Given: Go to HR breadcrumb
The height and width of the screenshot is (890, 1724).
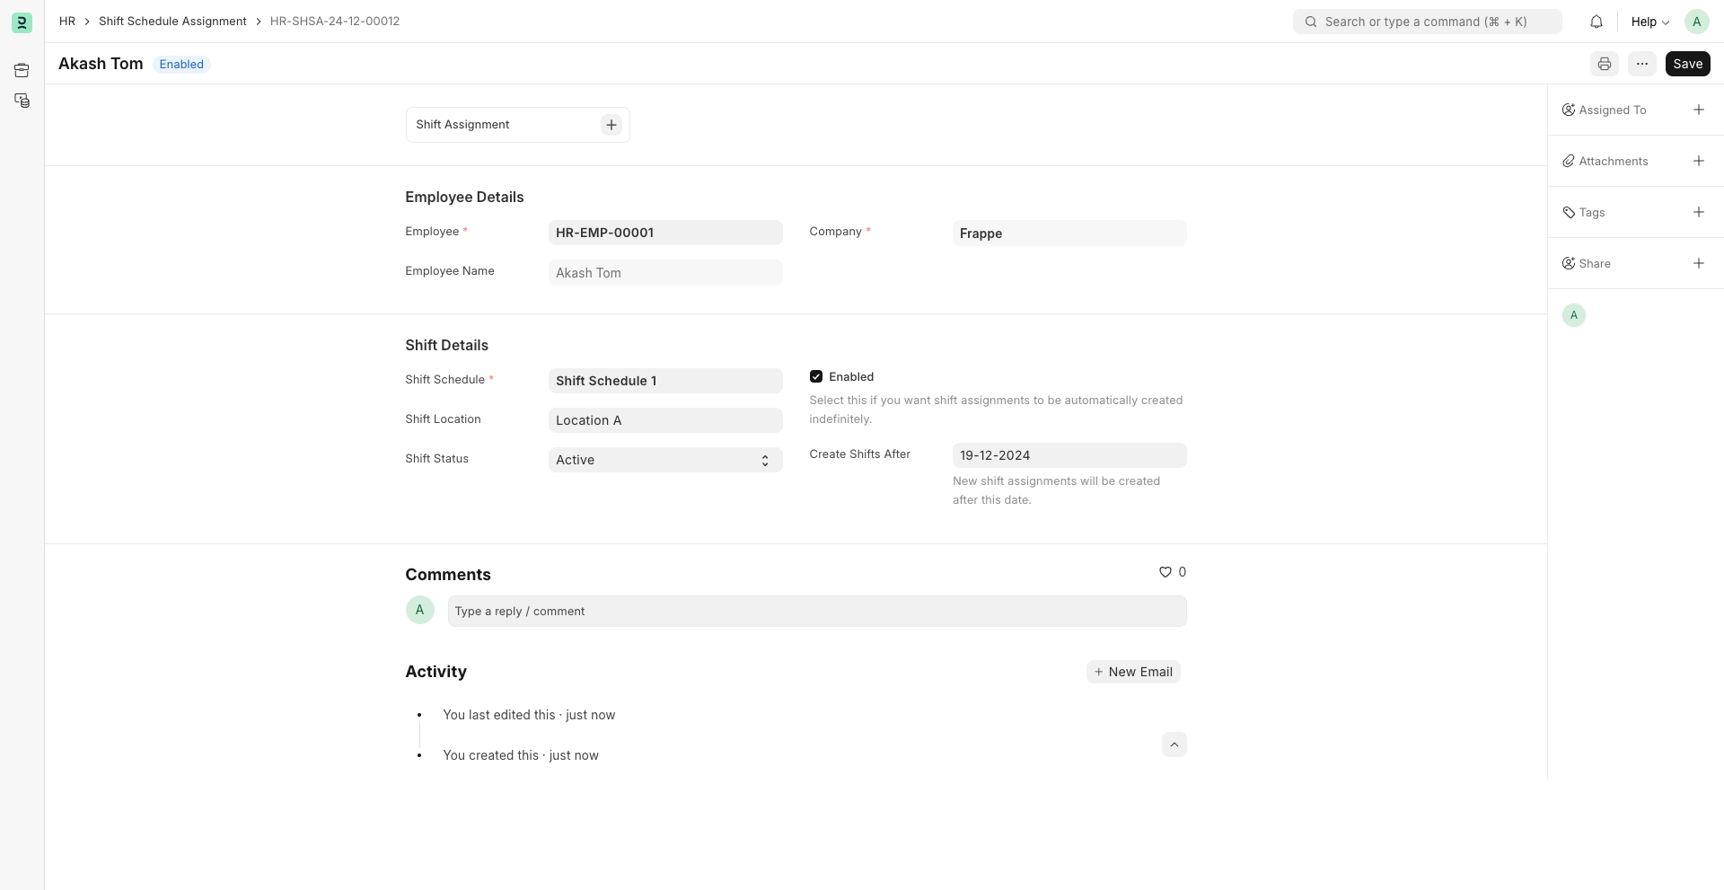Looking at the screenshot, I should click(67, 22).
